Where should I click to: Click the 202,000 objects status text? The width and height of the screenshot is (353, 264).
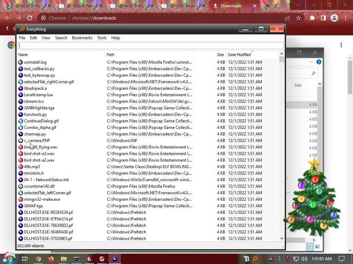[x=31, y=246]
